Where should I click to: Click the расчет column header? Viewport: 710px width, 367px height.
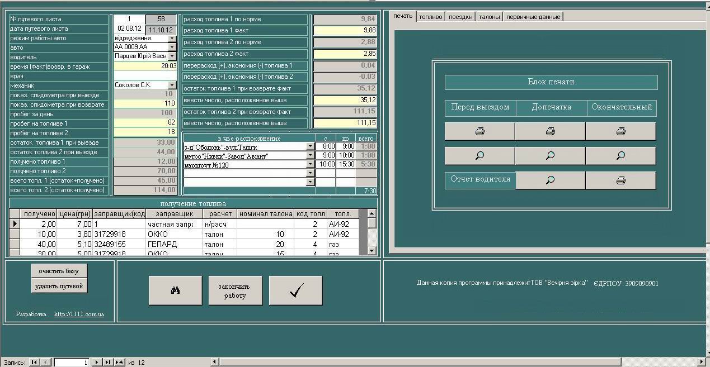click(x=219, y=214)
